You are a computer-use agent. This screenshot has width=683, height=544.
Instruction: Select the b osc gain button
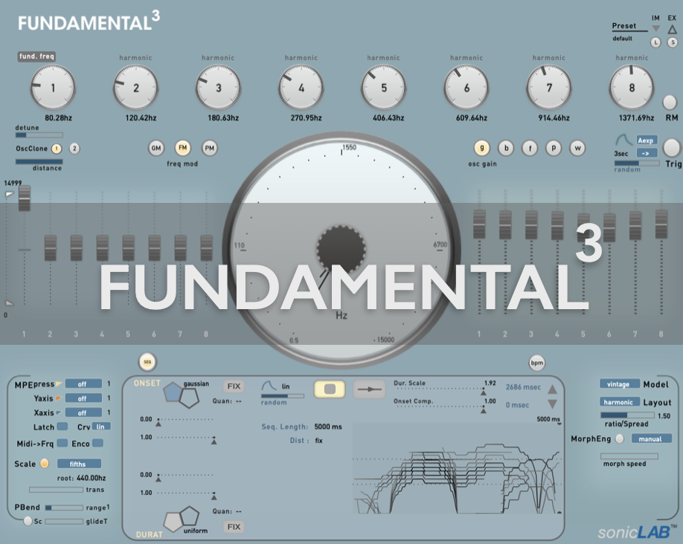(506, 148)
